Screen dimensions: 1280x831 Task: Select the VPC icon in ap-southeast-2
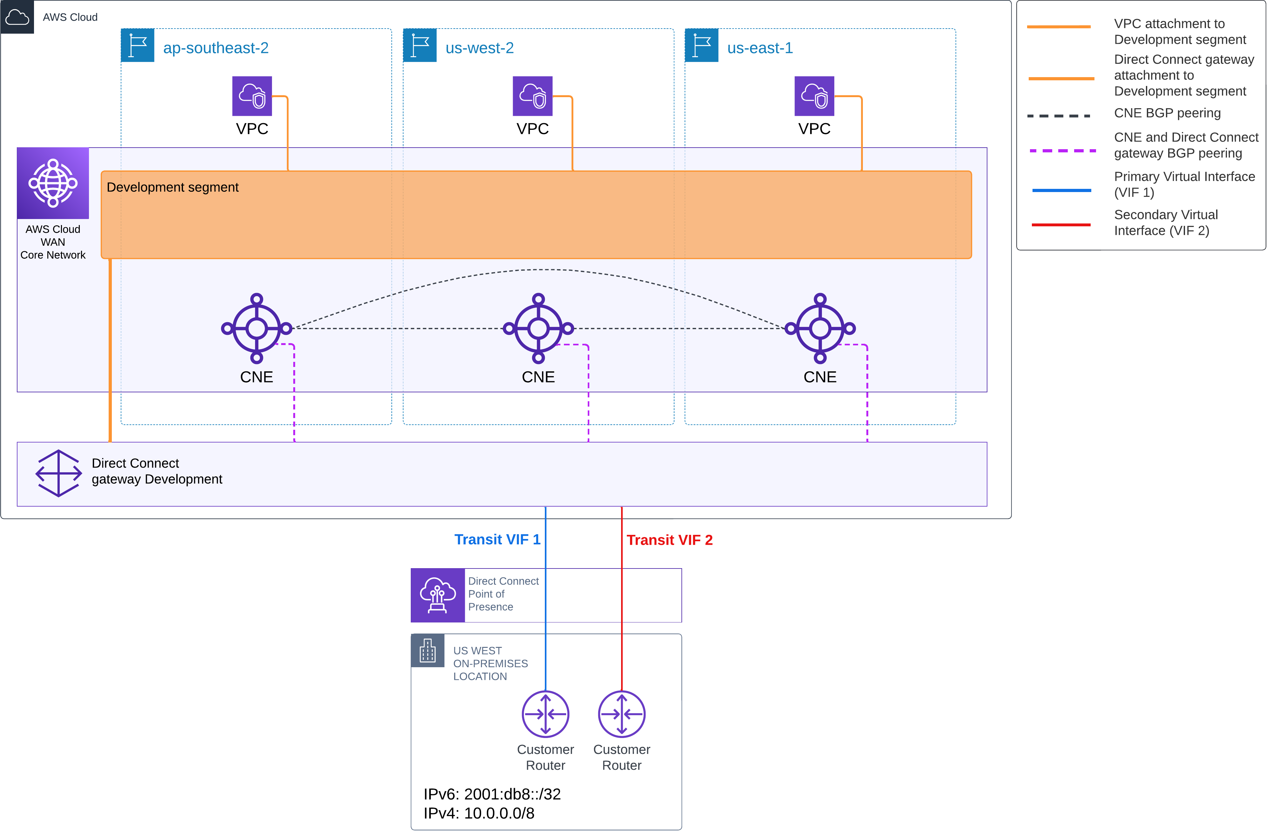point(252,96)
